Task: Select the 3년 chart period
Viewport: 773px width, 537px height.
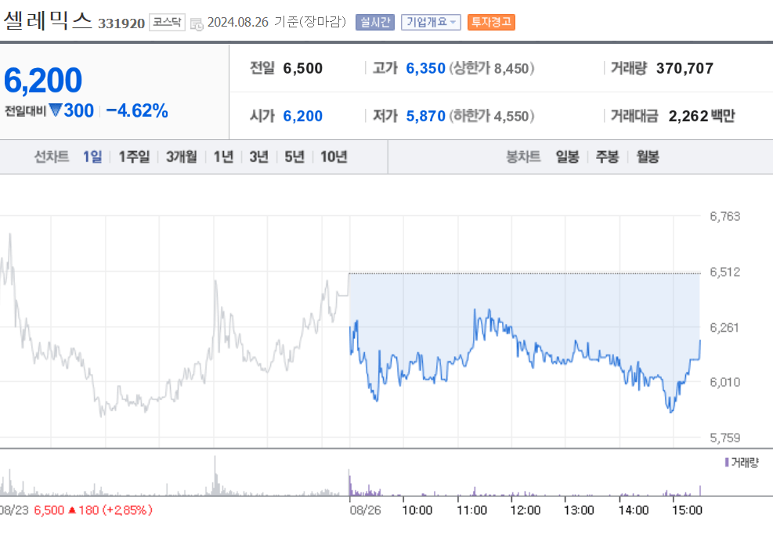Action: point(258,157)
